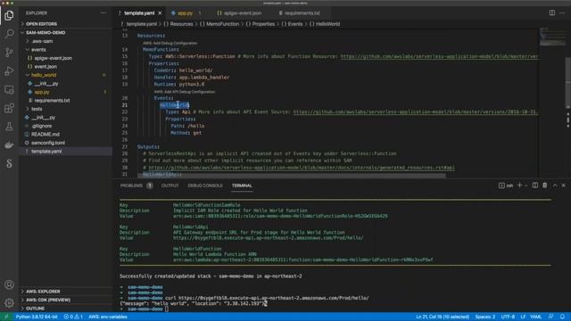The height and width of the screenshot is (321, 571).
Task: Open apigw-event.json in the file tree
Action: point(54,58)
